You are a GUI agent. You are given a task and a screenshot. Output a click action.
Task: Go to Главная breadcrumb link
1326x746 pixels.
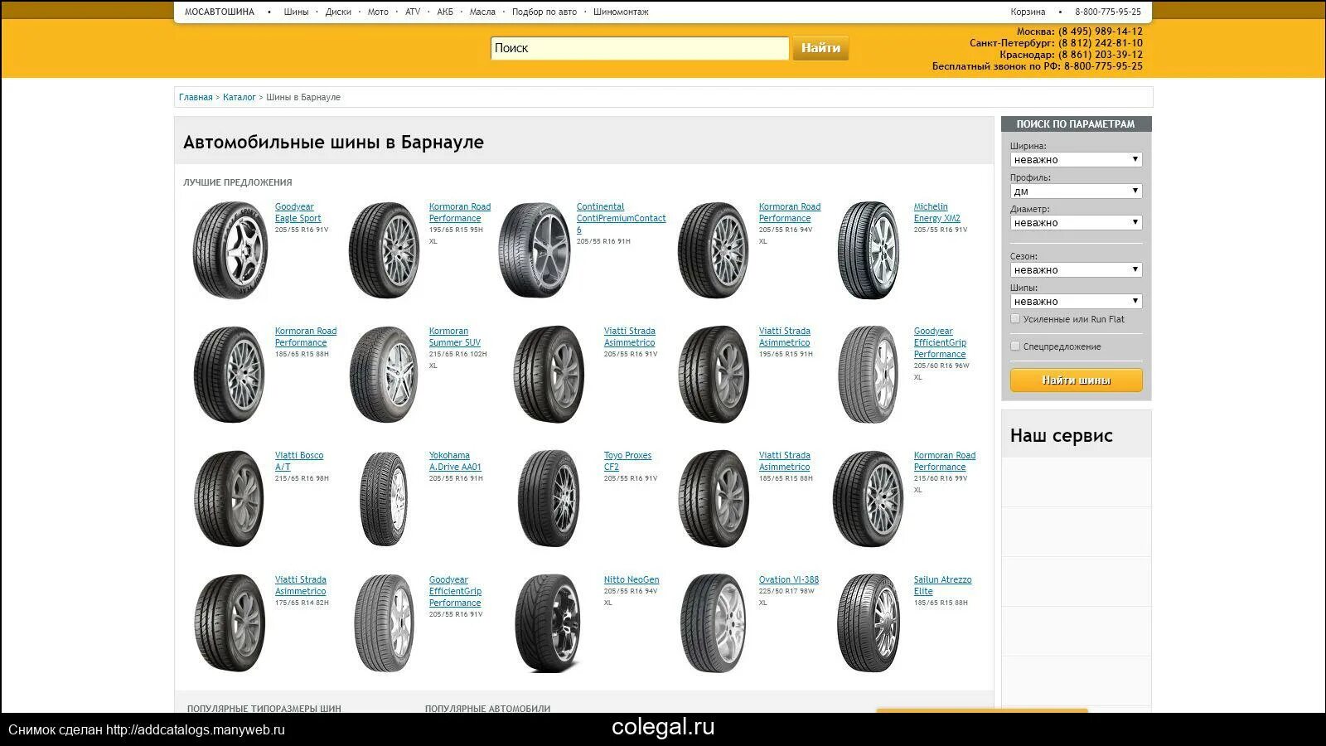pyautogui.click(x=196, y=97)
